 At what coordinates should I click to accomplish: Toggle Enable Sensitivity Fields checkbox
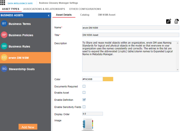(x=84, y=107)
